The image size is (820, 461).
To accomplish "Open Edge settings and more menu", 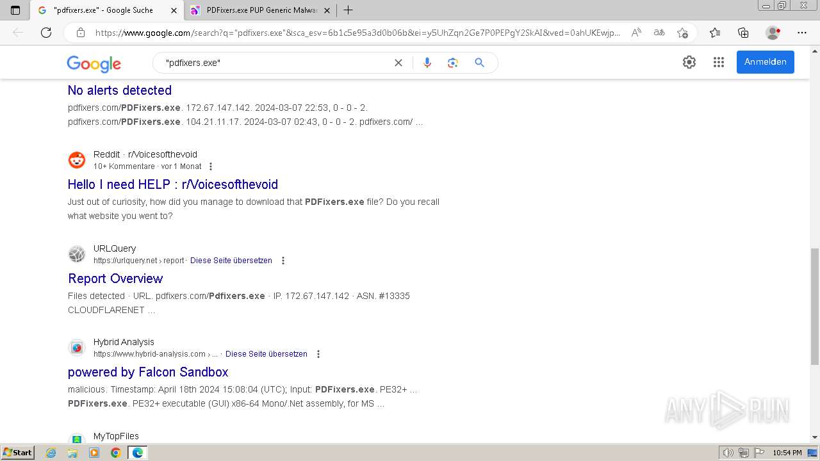I will [x=802, y=33].
